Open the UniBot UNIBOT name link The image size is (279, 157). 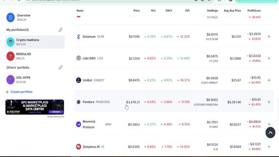93,80
